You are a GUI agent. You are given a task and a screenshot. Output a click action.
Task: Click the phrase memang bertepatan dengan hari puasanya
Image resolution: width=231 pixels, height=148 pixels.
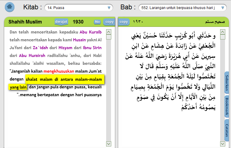coord(61,95)
